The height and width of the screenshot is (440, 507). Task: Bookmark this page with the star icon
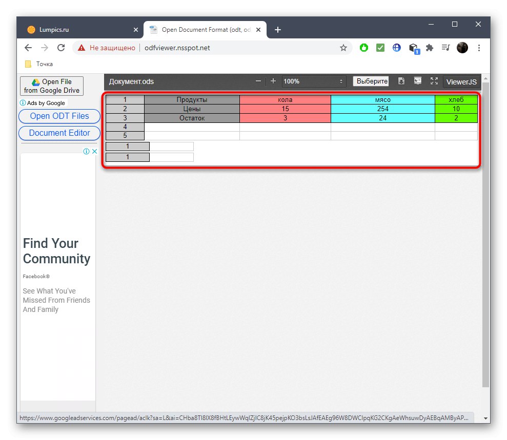343,48
